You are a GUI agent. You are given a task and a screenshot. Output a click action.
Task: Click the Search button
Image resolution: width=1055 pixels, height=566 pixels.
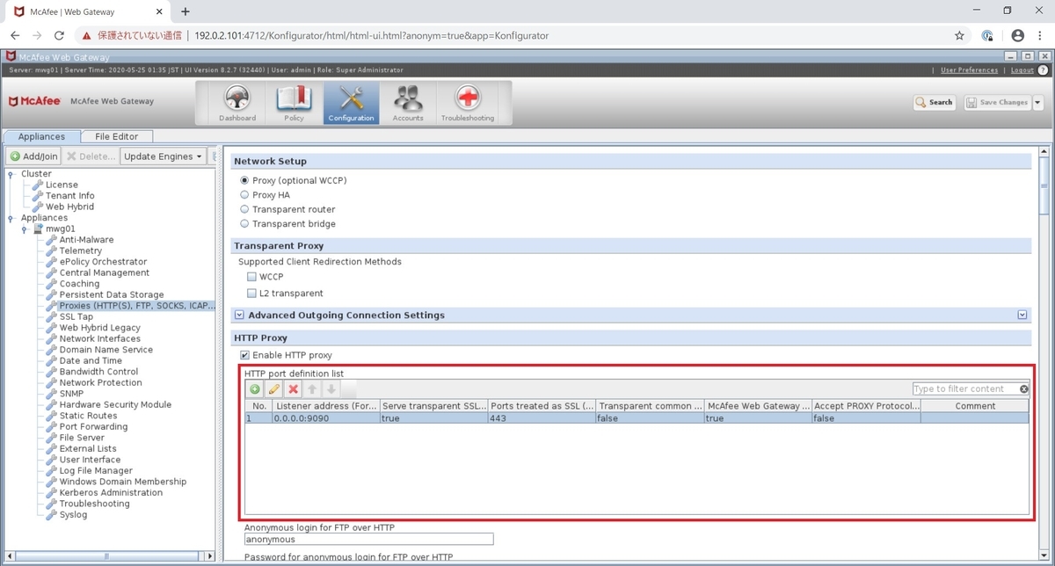[x=935, y=102]
